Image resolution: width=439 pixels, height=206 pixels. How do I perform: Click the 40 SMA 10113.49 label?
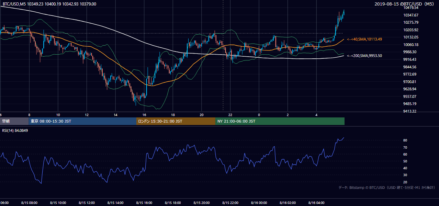coord(364,39)
